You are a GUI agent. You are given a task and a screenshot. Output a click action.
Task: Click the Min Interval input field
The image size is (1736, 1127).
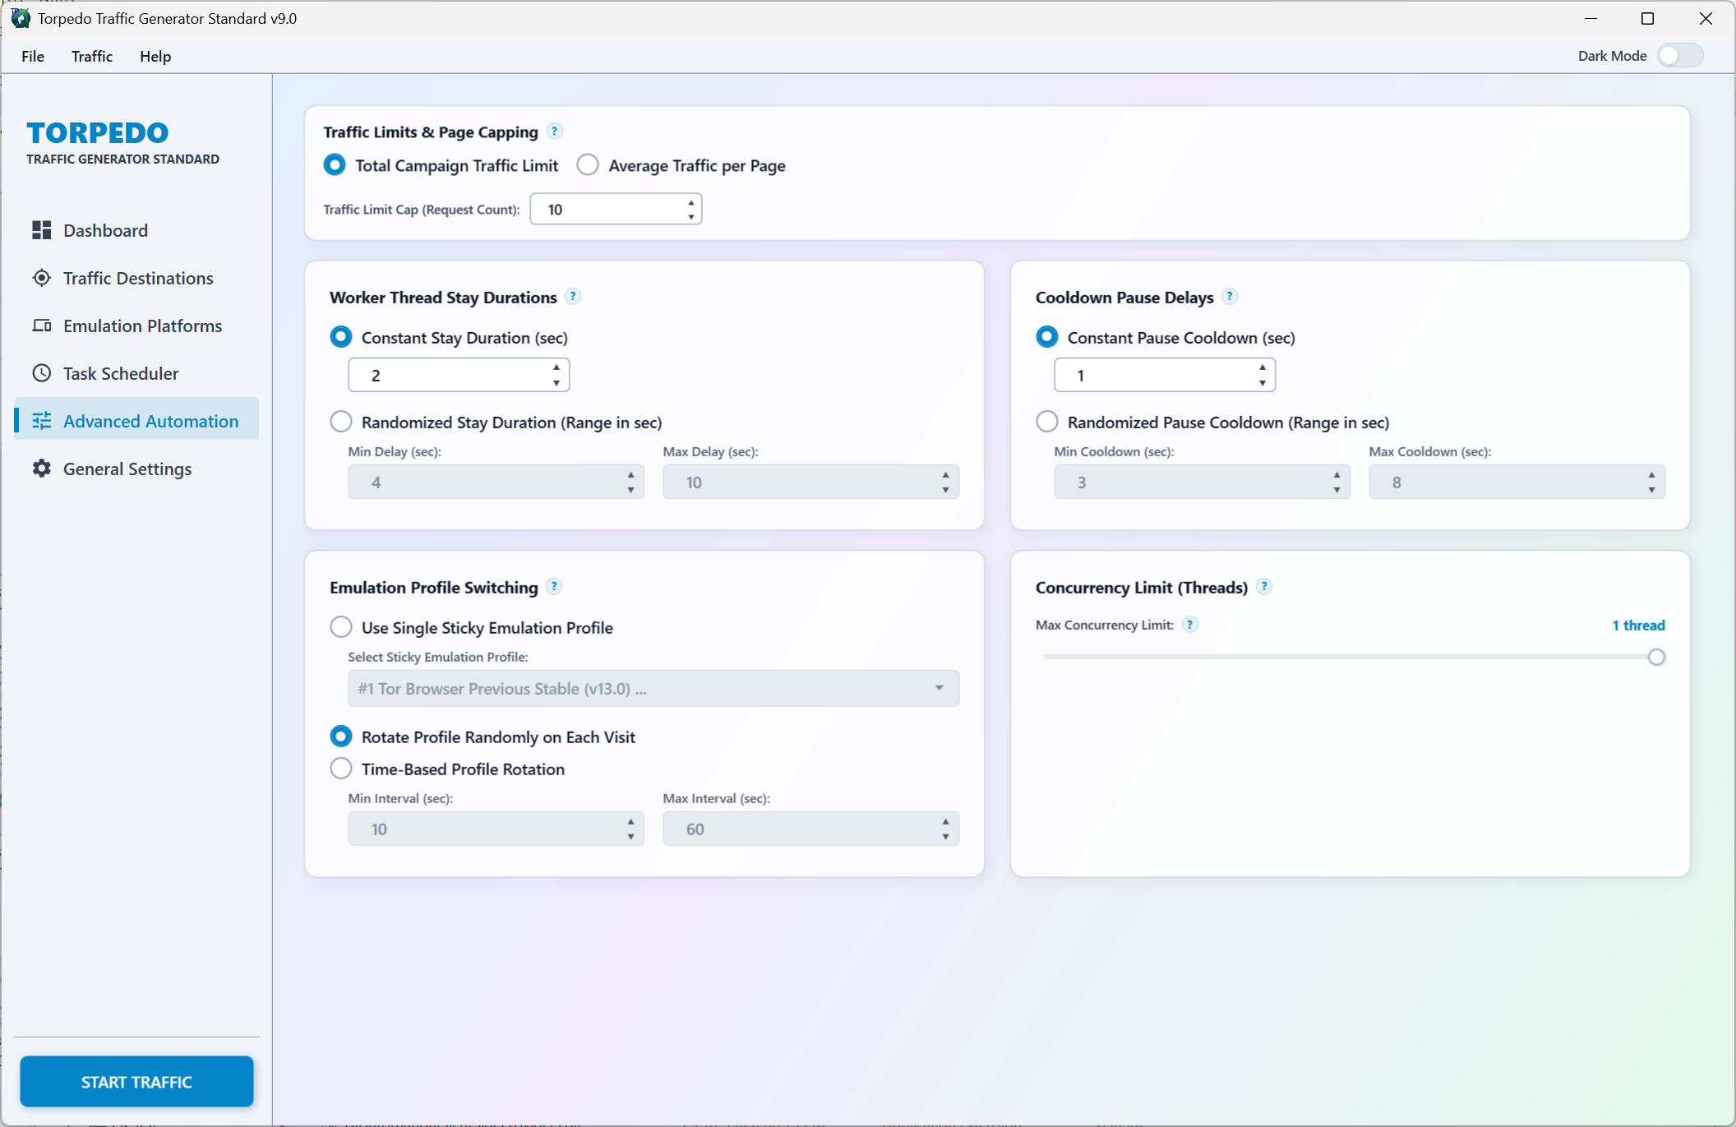tap(496, 829)
